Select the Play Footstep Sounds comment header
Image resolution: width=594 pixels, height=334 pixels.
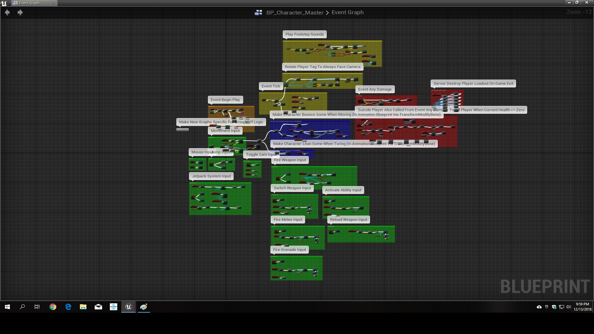tap(304, 34)
